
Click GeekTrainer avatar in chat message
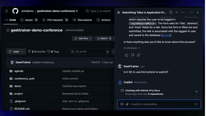pyautogui.click(x=120, y=66)
